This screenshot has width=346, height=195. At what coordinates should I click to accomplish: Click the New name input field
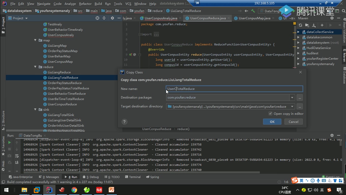tap(234, 89)
